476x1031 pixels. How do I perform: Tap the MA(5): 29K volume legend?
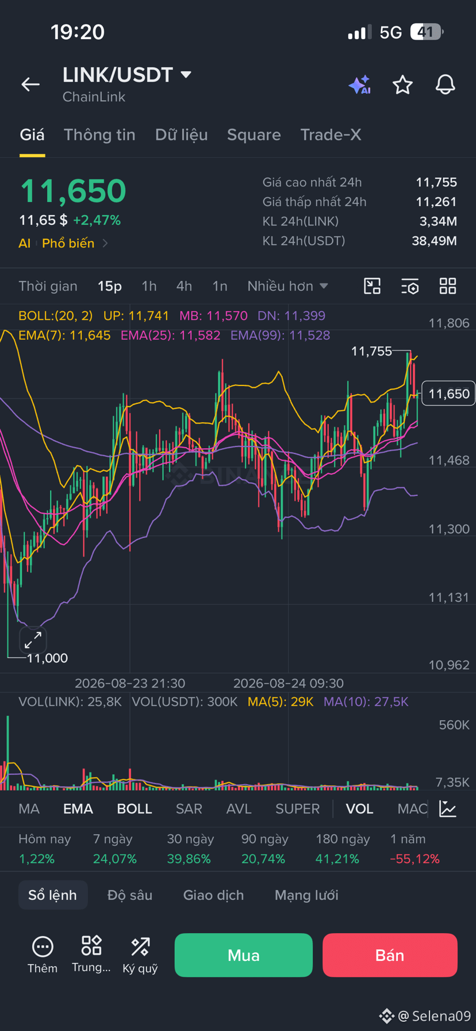(281, 702)
